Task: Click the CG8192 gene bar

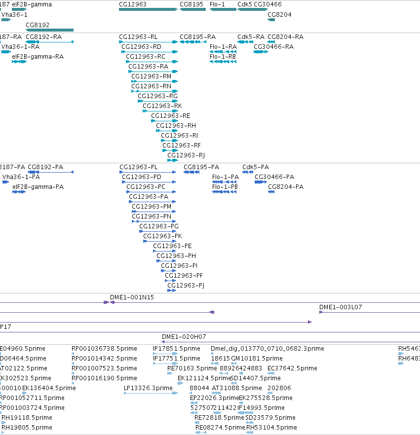Action: [50, 30]
